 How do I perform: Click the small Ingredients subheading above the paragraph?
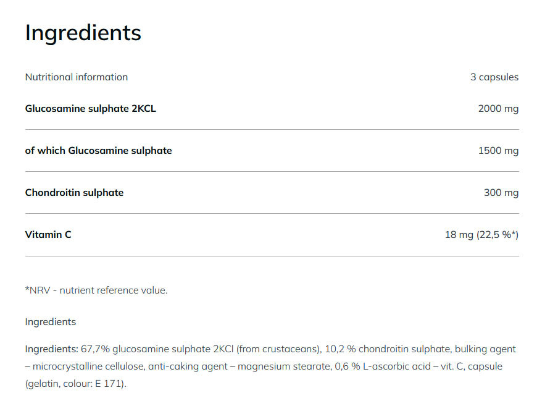[x=51, y=322]
